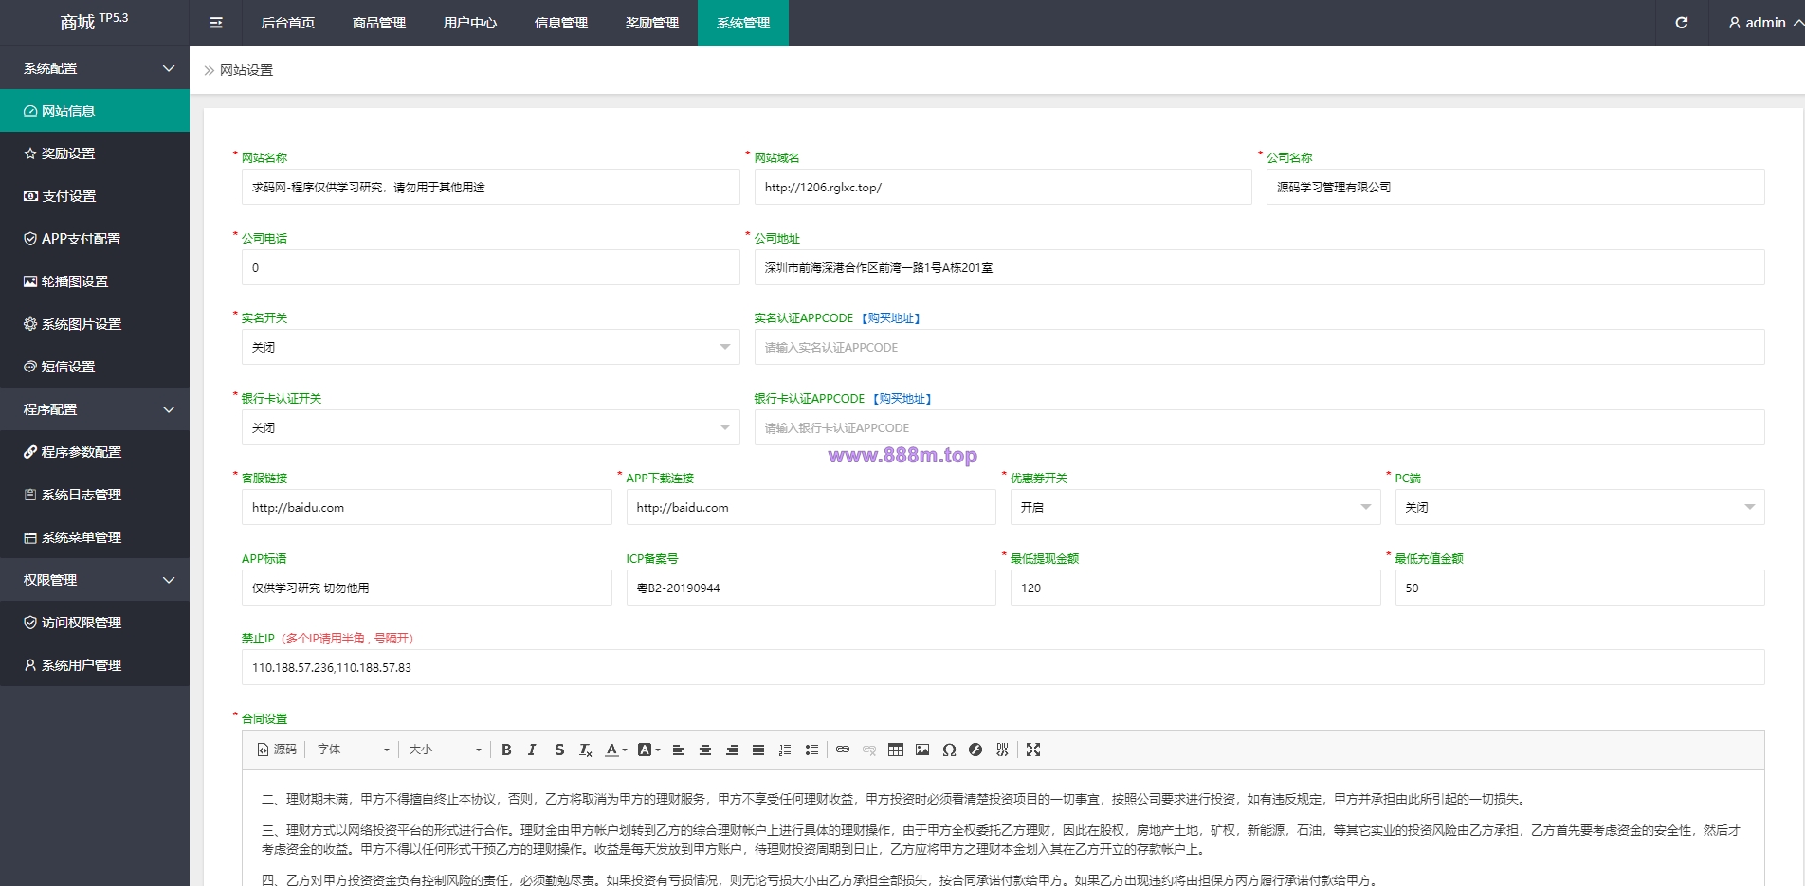
Task: Select the 系统管理 top menu
Action: click(743, 23)
